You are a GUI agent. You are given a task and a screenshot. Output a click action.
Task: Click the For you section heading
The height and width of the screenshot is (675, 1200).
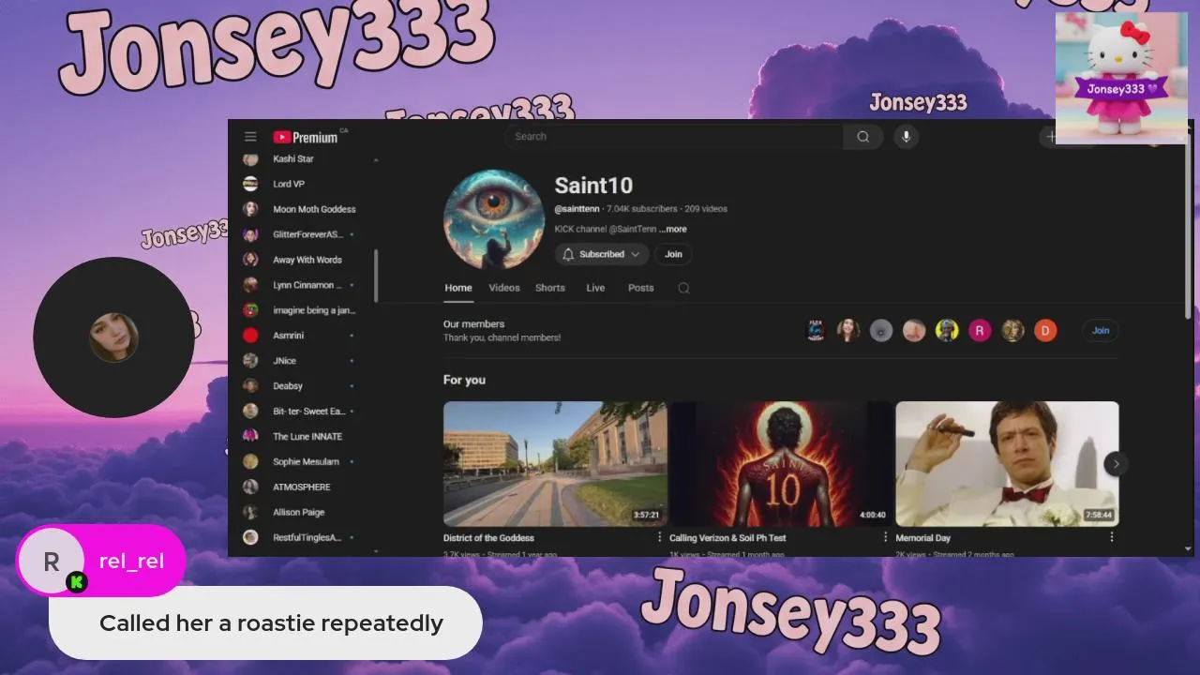(464, 380)
